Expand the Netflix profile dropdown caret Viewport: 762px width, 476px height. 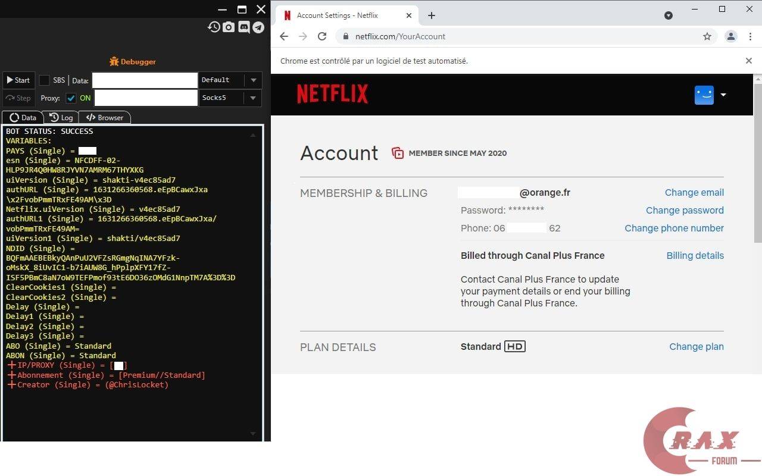pyautogui.click(x=723, y=95)
